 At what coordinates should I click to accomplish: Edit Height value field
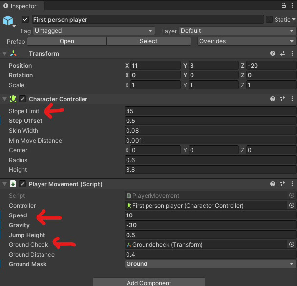(210, 170)
